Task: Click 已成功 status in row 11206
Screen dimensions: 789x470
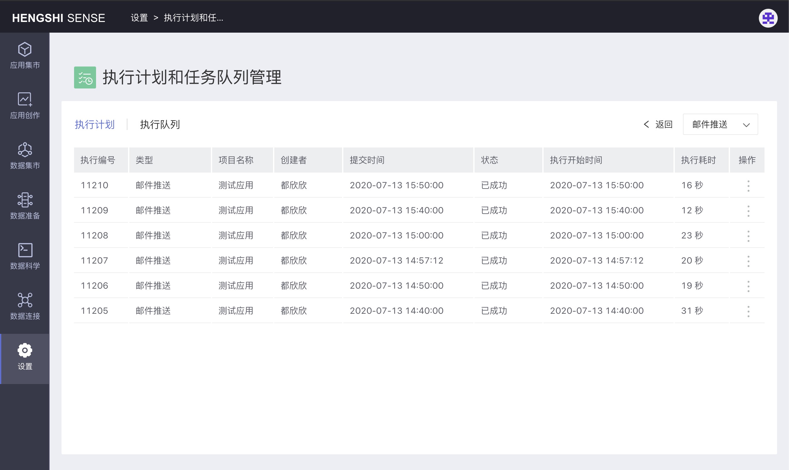Action: point(494,286)
